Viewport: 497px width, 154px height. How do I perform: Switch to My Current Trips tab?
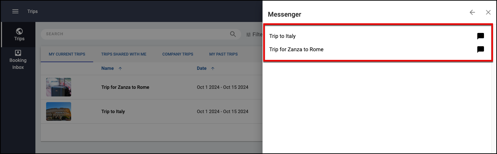point(67,54)
